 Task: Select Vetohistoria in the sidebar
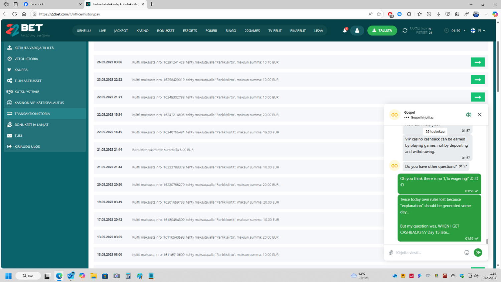[x=26, y=59]
